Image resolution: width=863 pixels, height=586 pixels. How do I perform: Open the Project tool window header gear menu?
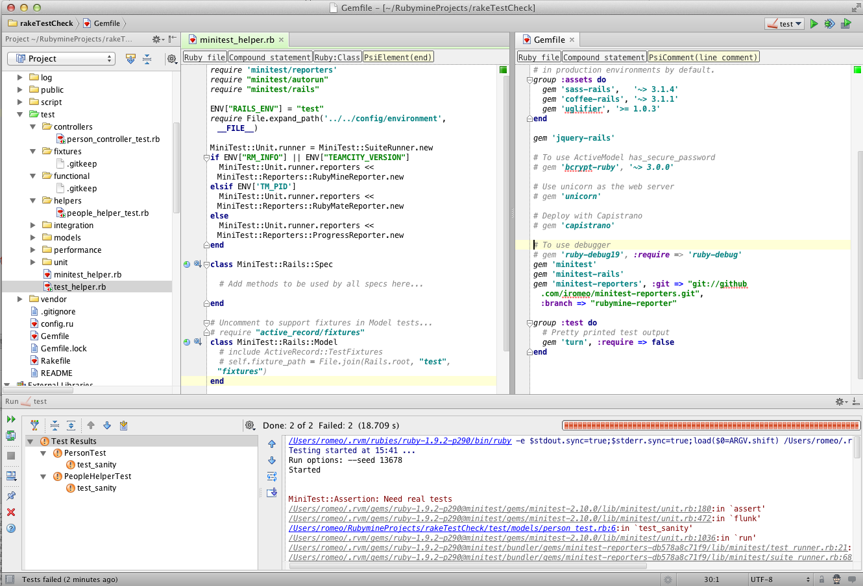[x=158, y=40]
